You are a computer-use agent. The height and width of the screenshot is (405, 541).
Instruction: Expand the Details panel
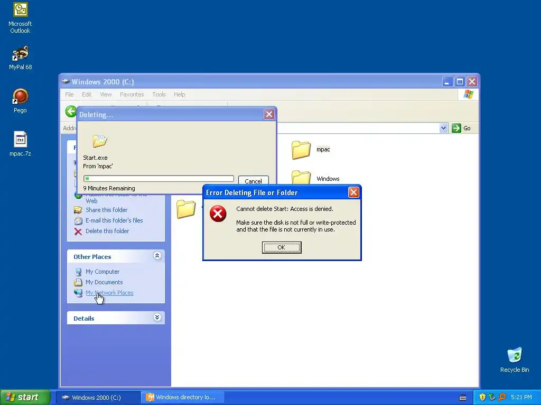(157, 317)
